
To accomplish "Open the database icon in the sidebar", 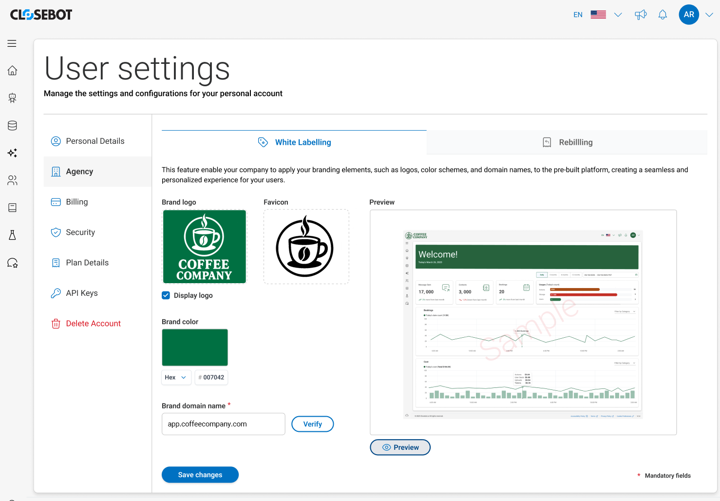I will tap(12, 125).
